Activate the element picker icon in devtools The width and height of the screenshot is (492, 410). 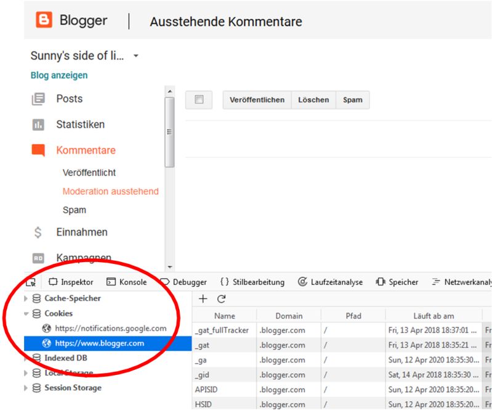click(x=31, y=282)
